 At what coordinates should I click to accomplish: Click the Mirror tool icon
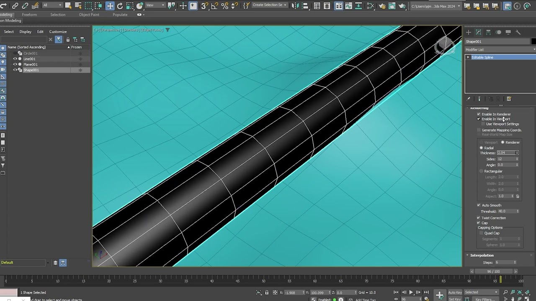click(x=296, y=6)
